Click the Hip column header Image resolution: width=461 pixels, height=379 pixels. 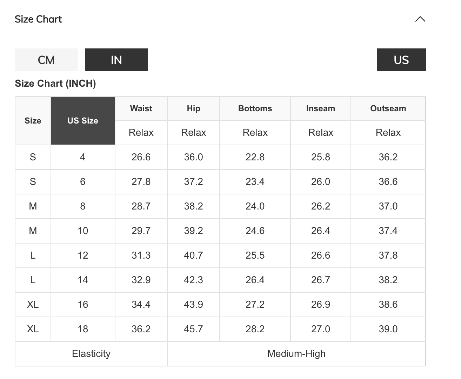point(193,108)
